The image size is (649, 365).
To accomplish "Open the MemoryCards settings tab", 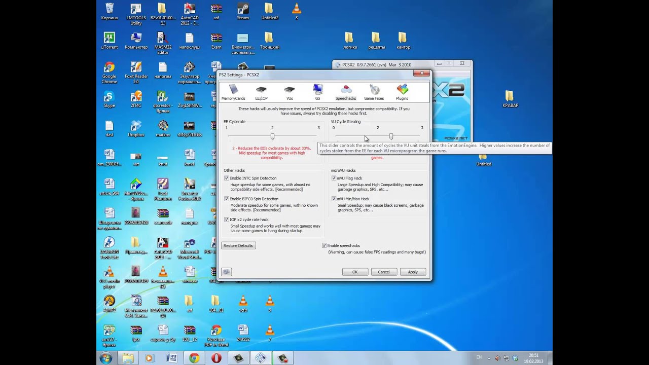I will click(x=233, y=92).
